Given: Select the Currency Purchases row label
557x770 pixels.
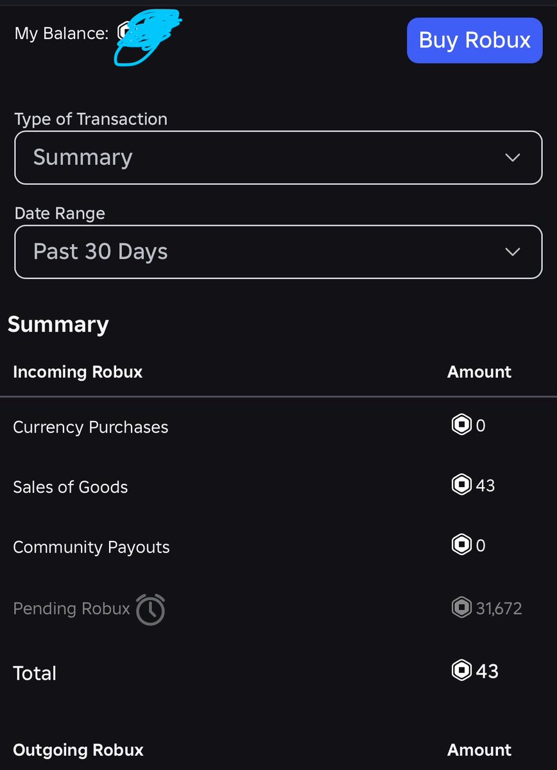Looking at the screenshot, I should tap(90, 427).
